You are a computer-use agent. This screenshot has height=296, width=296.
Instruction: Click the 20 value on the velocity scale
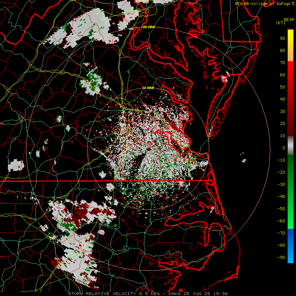(x=283, y=123)
